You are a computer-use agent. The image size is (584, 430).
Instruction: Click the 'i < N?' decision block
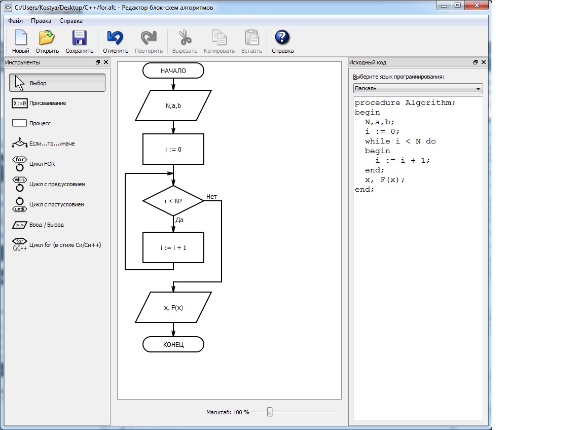point(173,201)
